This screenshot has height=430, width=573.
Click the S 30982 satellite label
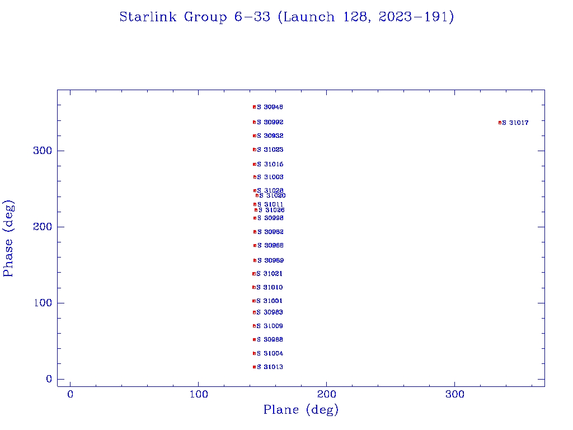click(x=270, y=232)
